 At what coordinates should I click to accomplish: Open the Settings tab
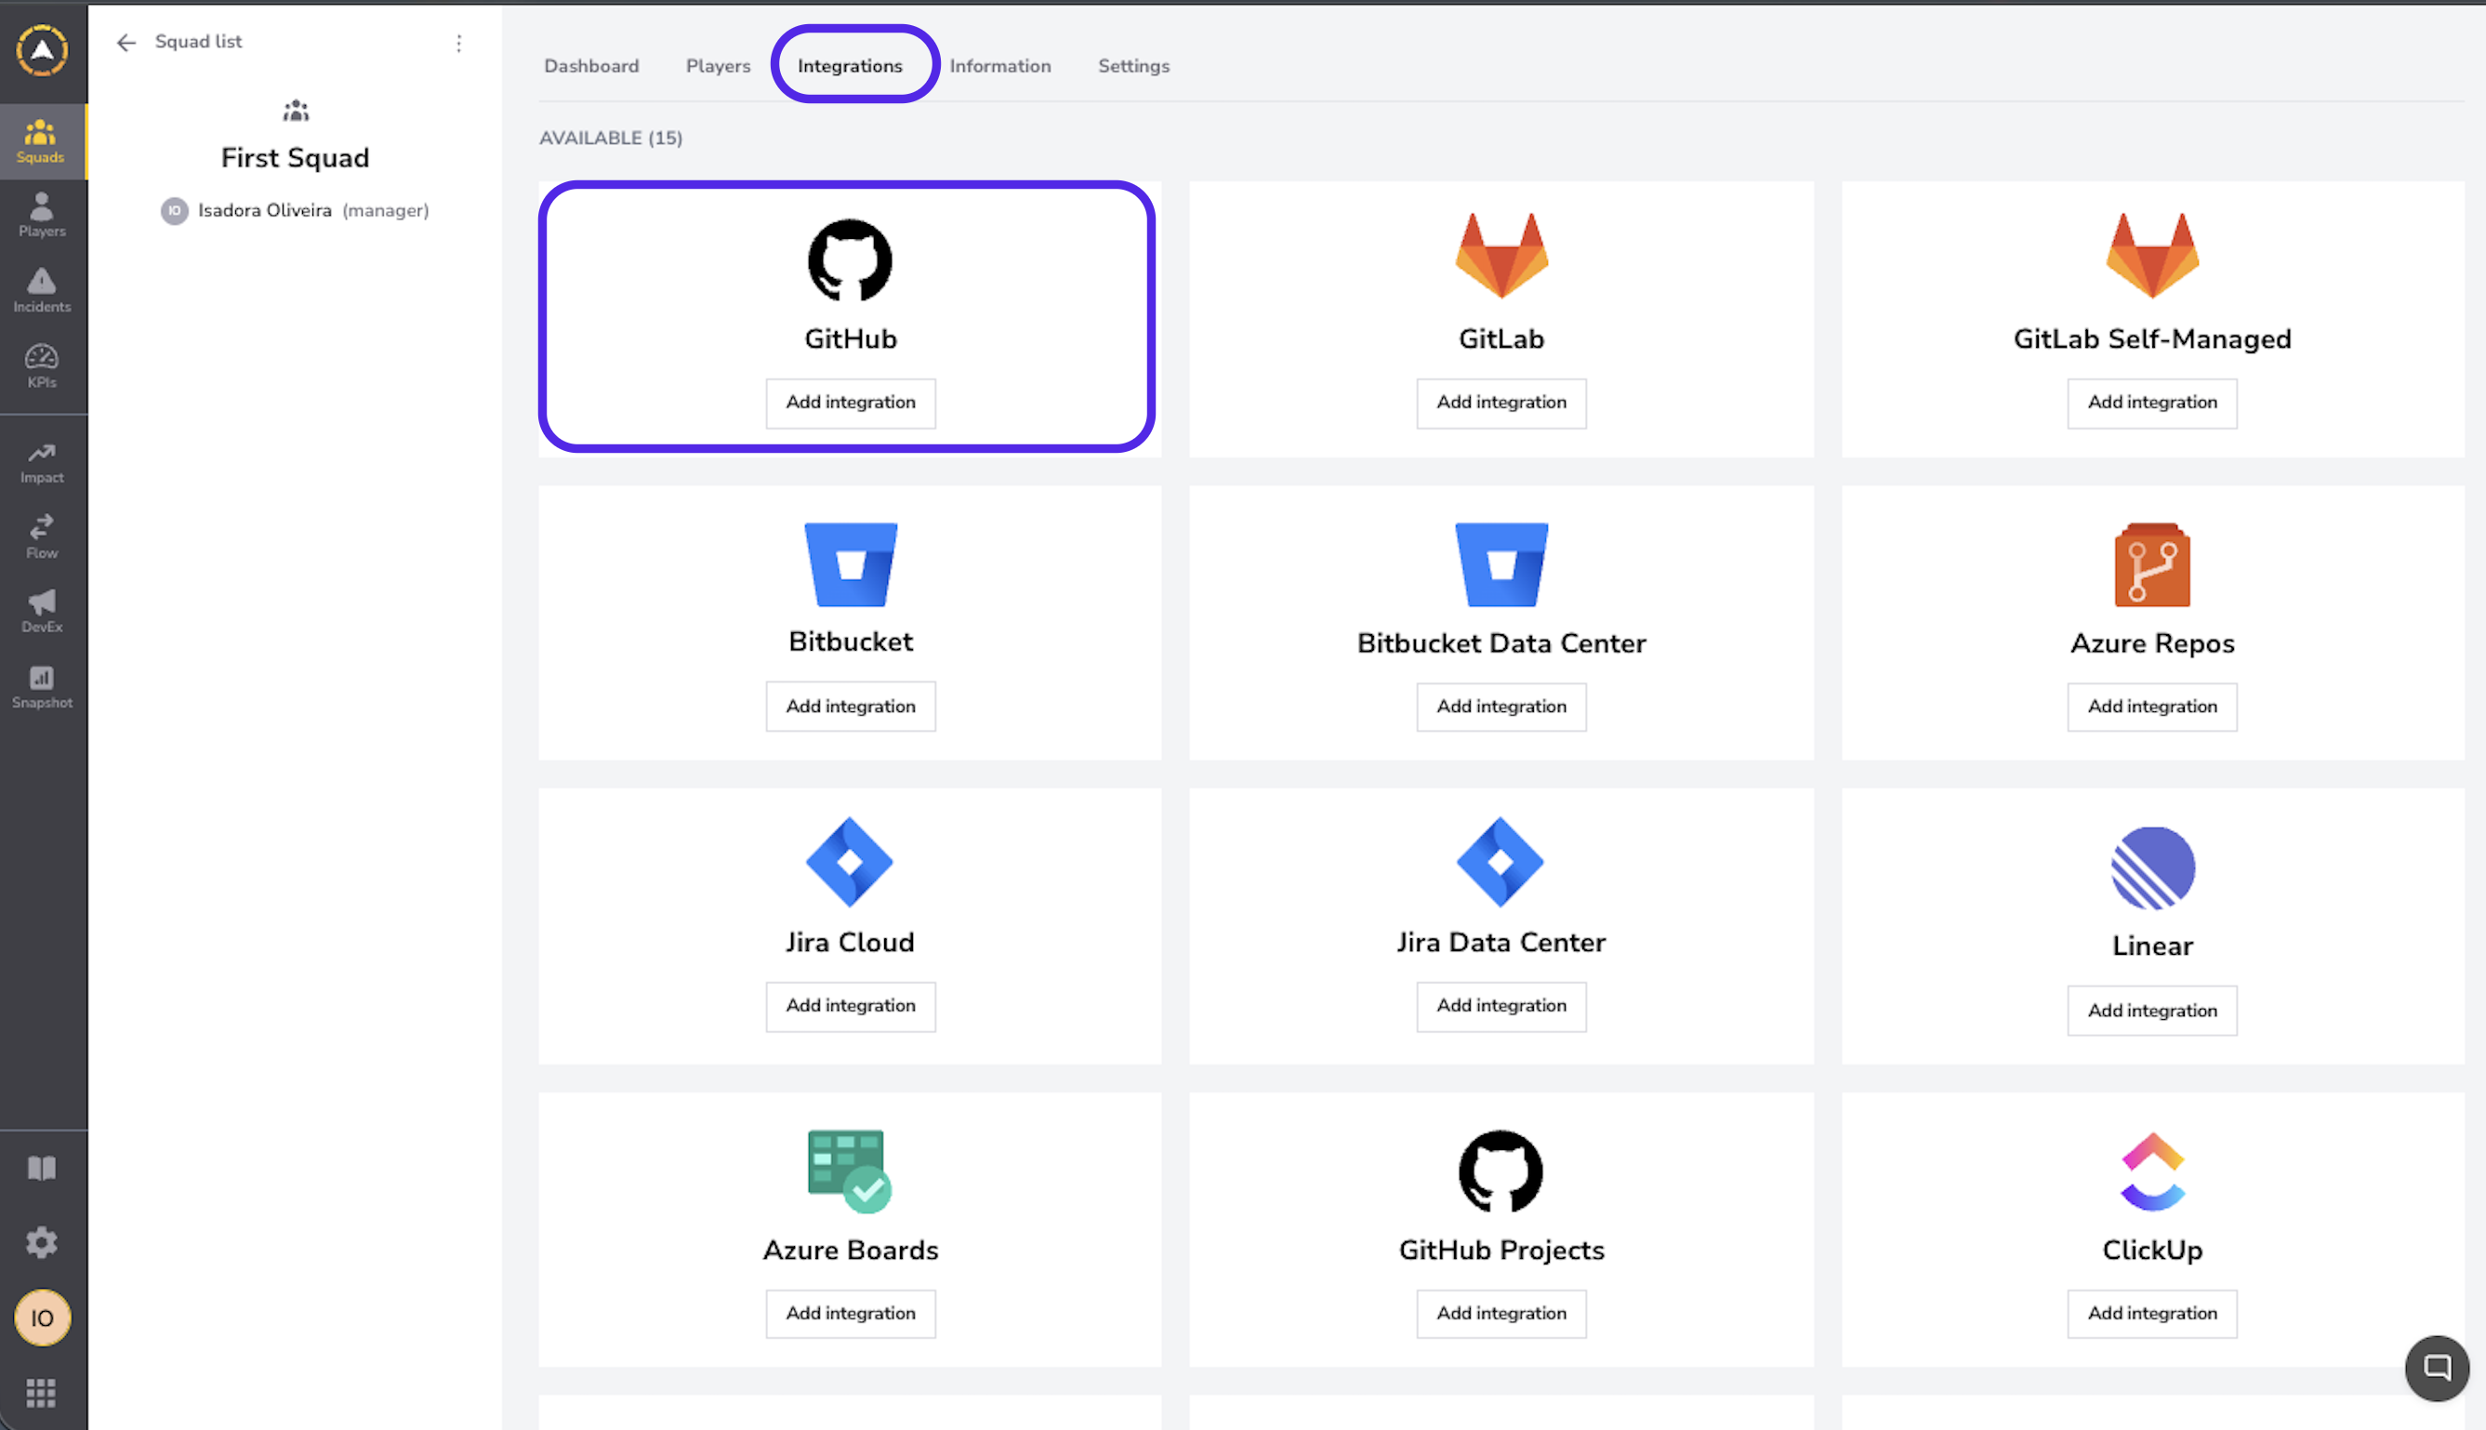click(1133, 66)
